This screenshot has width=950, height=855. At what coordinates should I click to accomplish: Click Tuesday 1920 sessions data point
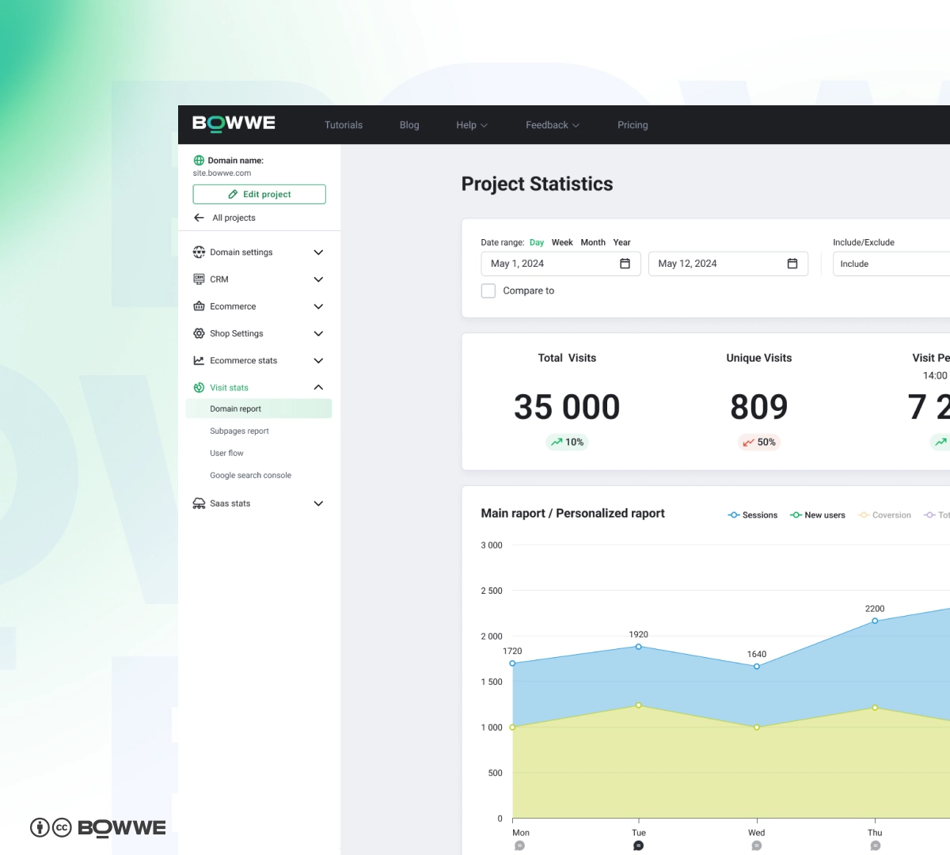[639, 647]
